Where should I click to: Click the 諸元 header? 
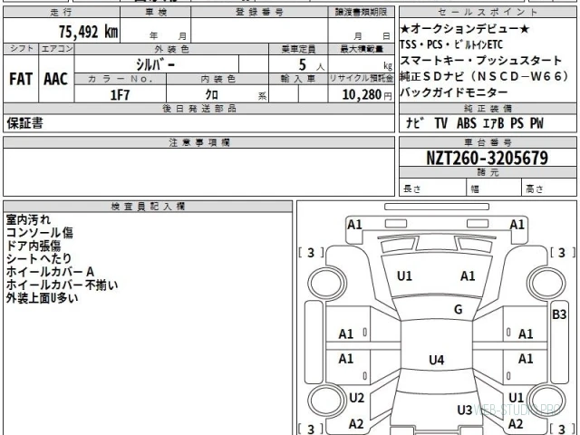(x=488, y=172)
